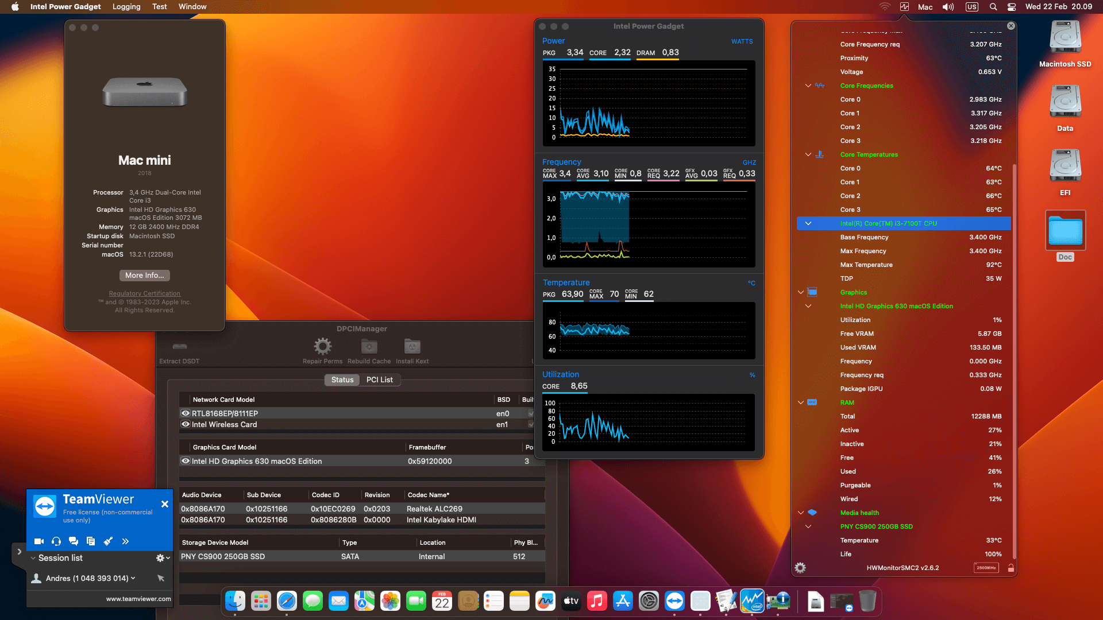Open Andres session dropdown arrow

(133, 578)
